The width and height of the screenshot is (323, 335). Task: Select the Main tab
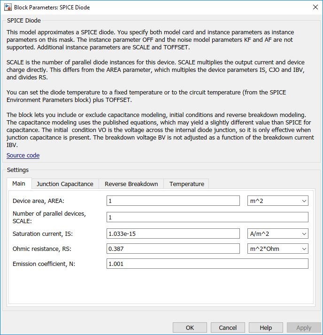point(19,184)
